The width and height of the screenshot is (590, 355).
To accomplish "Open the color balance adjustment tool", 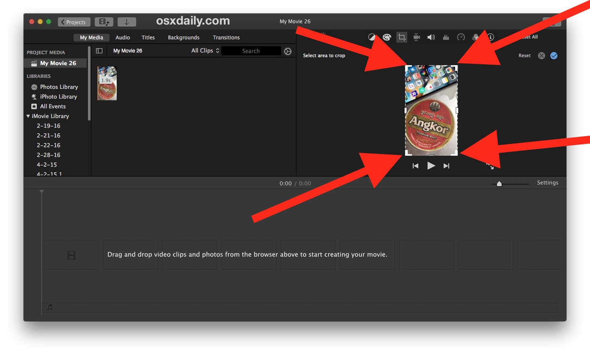I will point(372,37).
